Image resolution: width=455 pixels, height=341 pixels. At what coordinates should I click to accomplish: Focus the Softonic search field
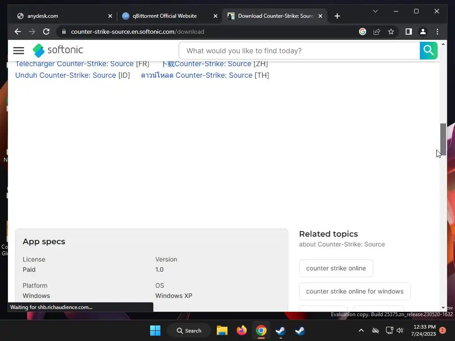click(x=299, y=51)
